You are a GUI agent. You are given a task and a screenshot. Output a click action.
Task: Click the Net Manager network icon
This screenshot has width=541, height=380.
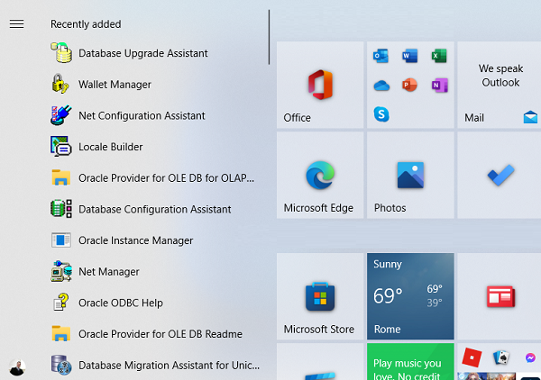click(x=61, y=271)
